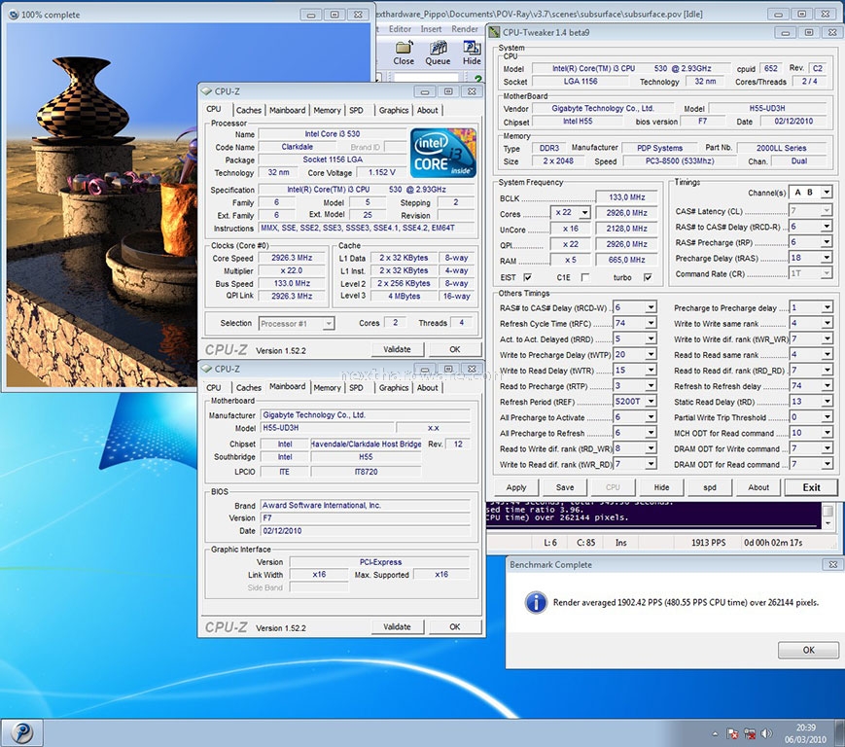Click Save in CPU-Tweaker
Image resolution: width=845 pixels, height=747 pixels.
click(565, 487)
